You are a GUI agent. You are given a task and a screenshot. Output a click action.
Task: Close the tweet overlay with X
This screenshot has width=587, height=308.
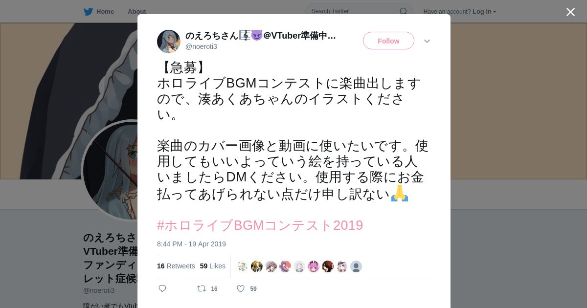pos(570,12)
